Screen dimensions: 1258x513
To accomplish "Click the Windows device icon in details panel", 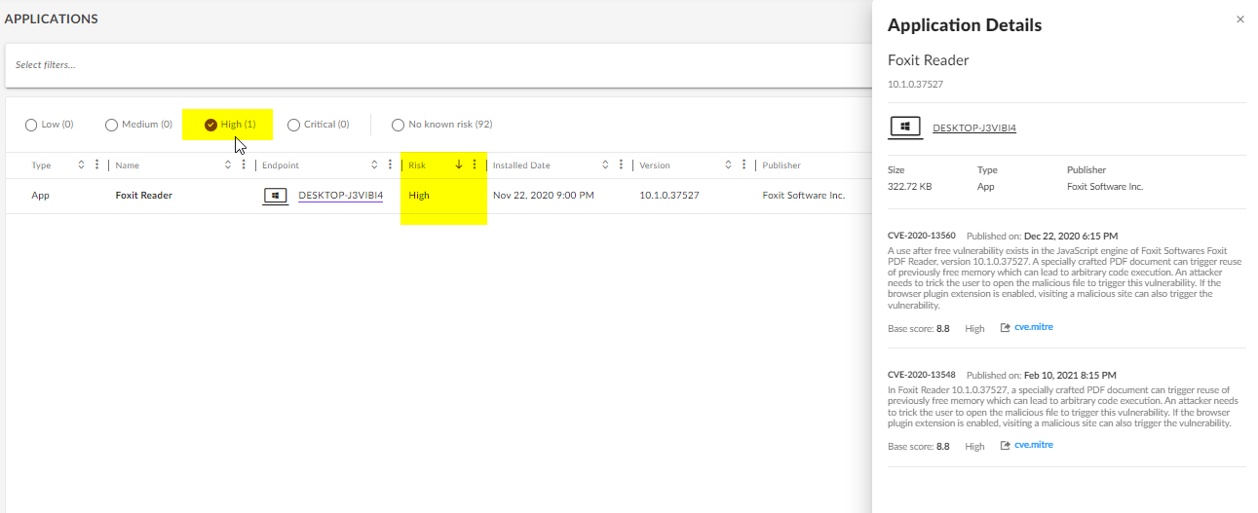I will [905, 128].
